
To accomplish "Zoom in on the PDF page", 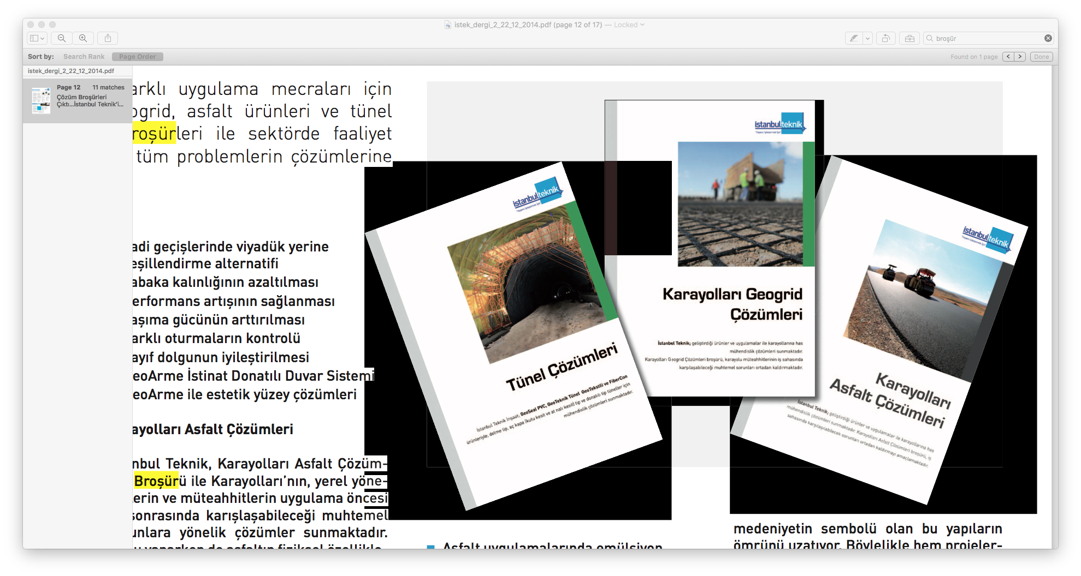I will pyautogui.click(x=83, y=38).
